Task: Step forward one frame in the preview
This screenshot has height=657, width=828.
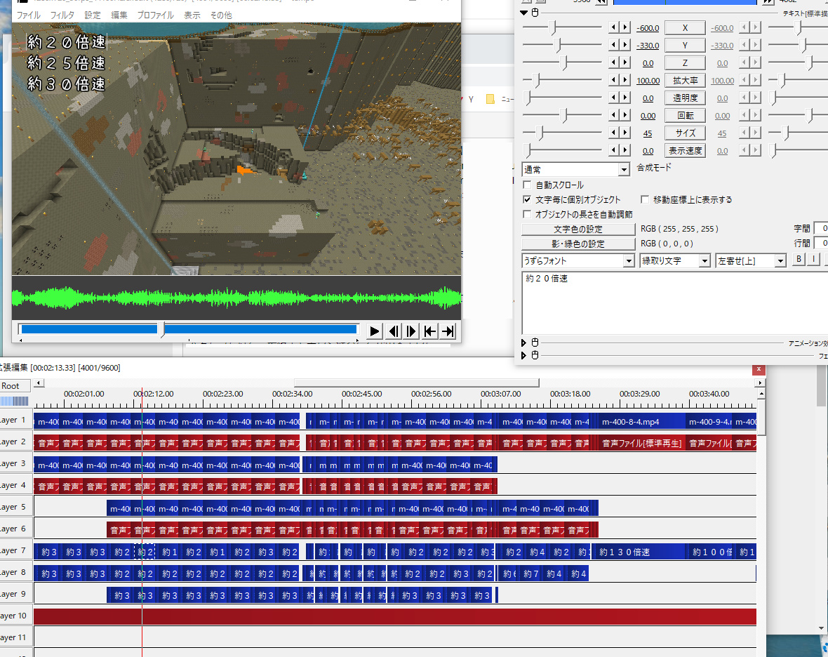Action: click(411, 331)
